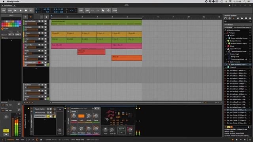Start playback with the transport Play icon
This screenshot has height=142, width=253.
15,11
